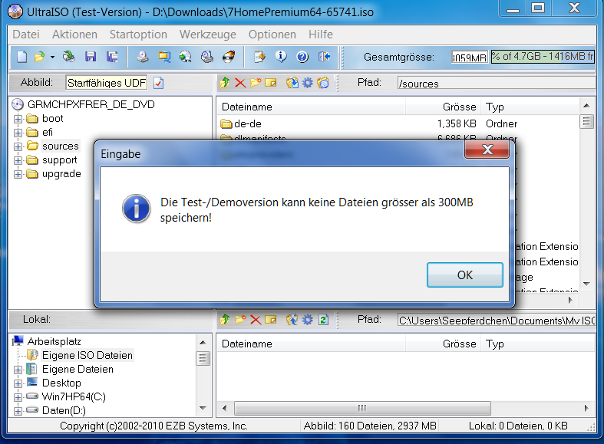Expand the Daten(D:) drive node
This screenshot has width=604, height=444.
pyautogui.click(x=18, y=411)
